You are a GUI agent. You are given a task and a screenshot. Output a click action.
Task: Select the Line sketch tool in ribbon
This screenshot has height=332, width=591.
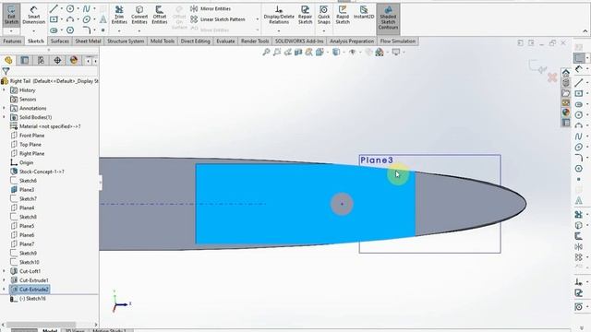click(54, 8)
